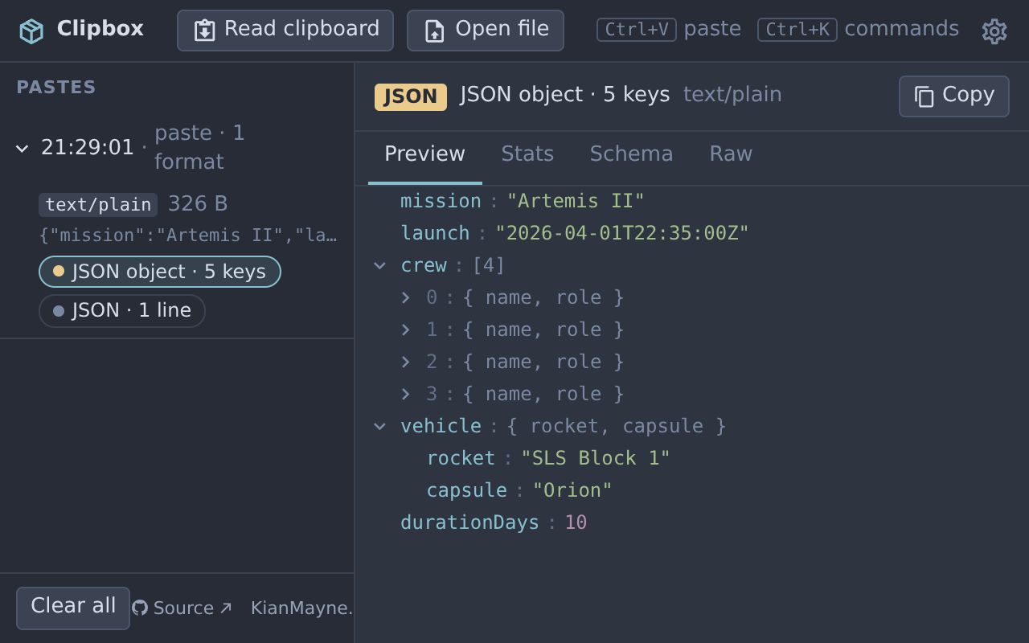Click the capsule value "Orion"
The width and height of the screenshot is (1029, 643).
click(572, 490)
